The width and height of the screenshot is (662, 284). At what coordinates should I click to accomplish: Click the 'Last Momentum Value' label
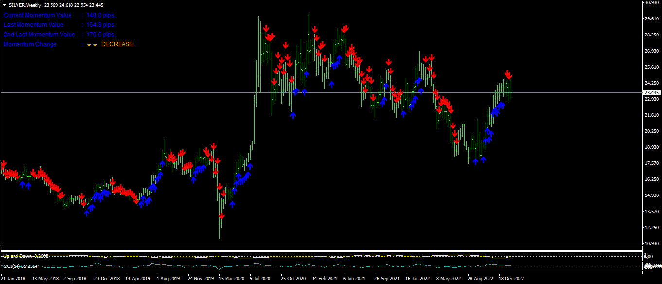point(34,25)
